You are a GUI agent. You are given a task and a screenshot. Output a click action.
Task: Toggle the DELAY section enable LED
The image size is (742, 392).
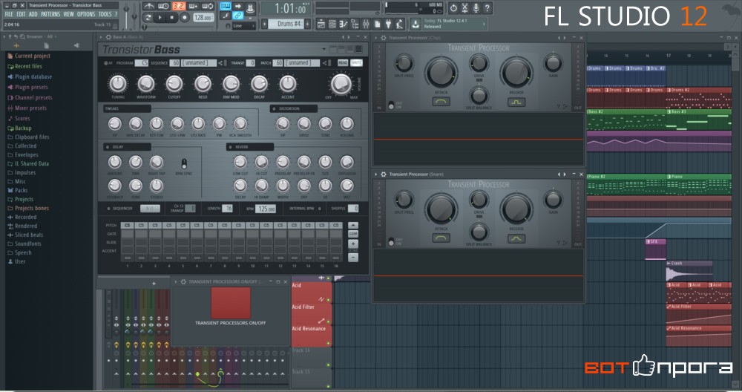(108, 147)
